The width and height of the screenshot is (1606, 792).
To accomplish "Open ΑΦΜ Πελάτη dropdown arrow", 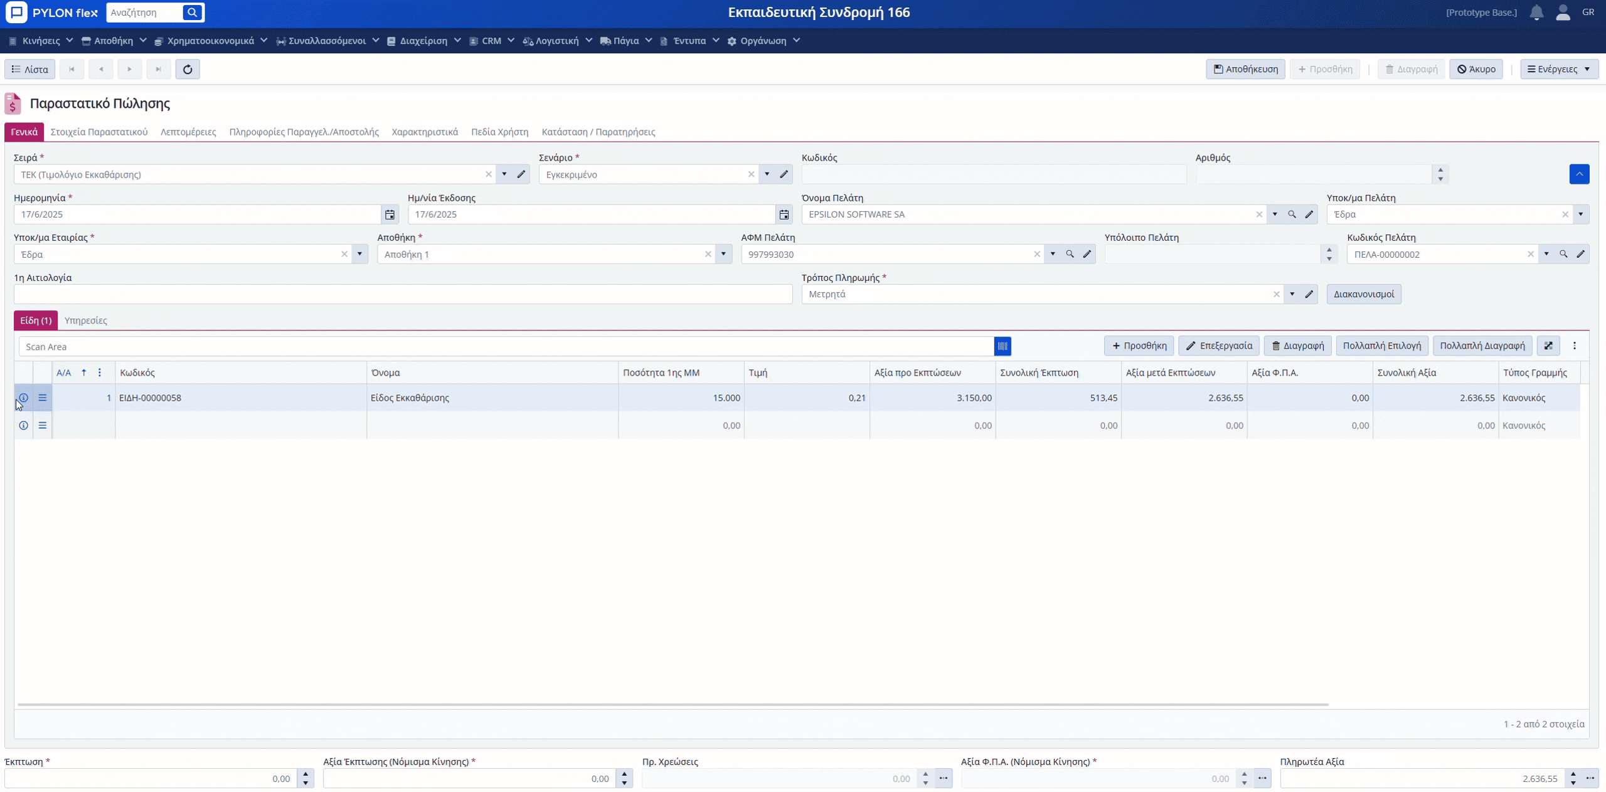I will point(1053,254).
